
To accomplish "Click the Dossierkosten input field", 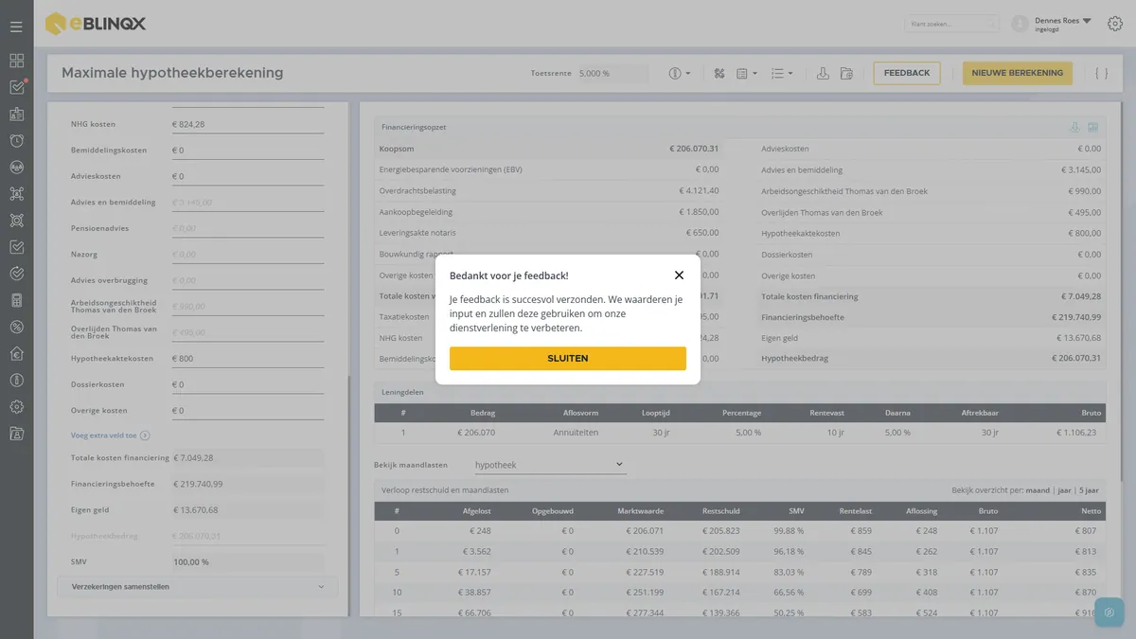I will [x=248, y=384].
